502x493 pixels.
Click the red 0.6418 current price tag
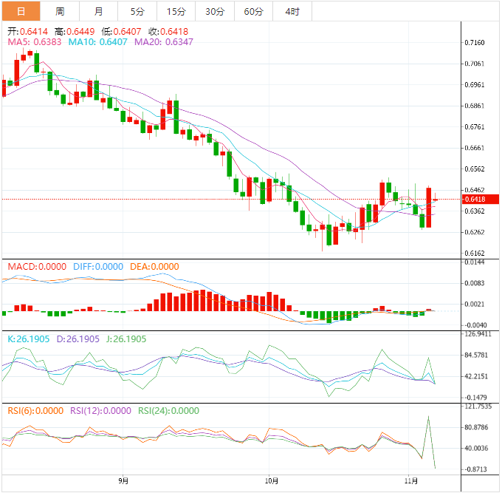pyautogui.click(x=481, y=200)
